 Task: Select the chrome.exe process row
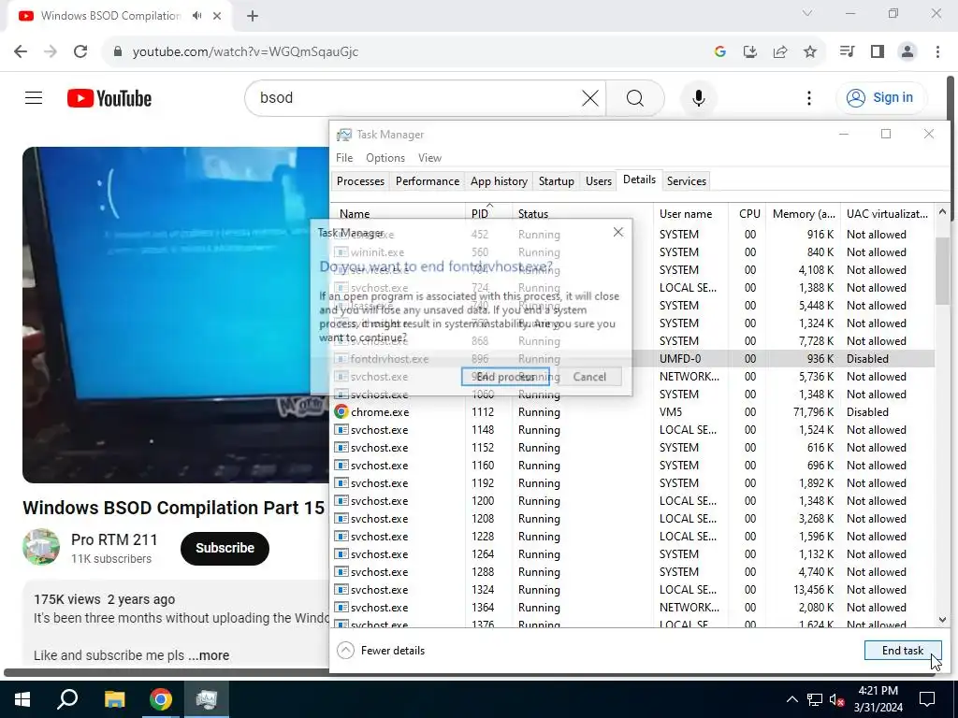point(633,412)
